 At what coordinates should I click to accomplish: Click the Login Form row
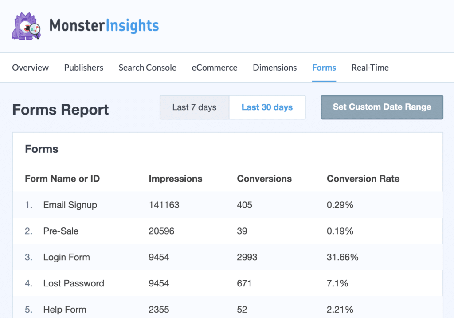pyautogui.click(x=67, y=257)
